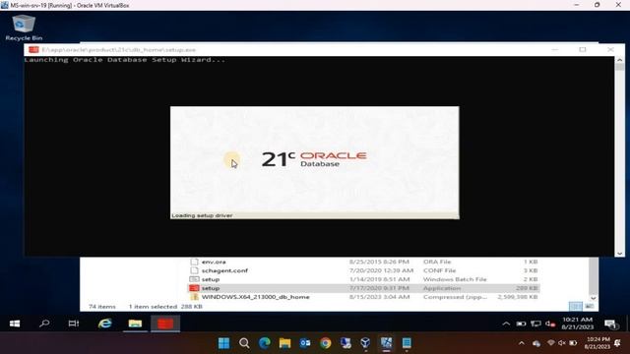This screenshot has height=354, width=630.
Task: Open host notification bell icon
Action: [617, 343]
